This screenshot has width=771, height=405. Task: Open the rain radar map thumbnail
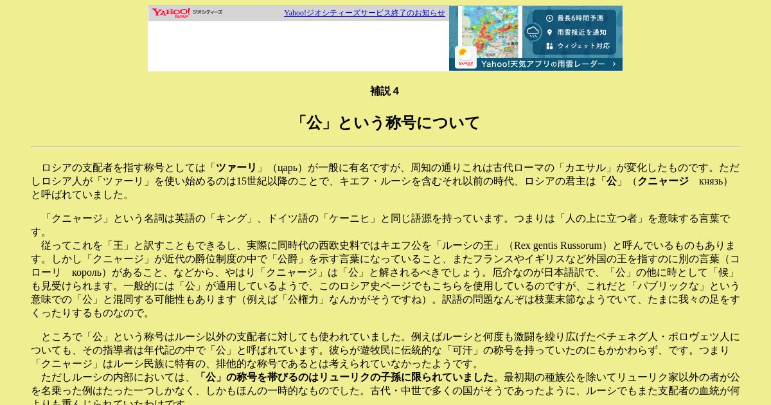490,32
